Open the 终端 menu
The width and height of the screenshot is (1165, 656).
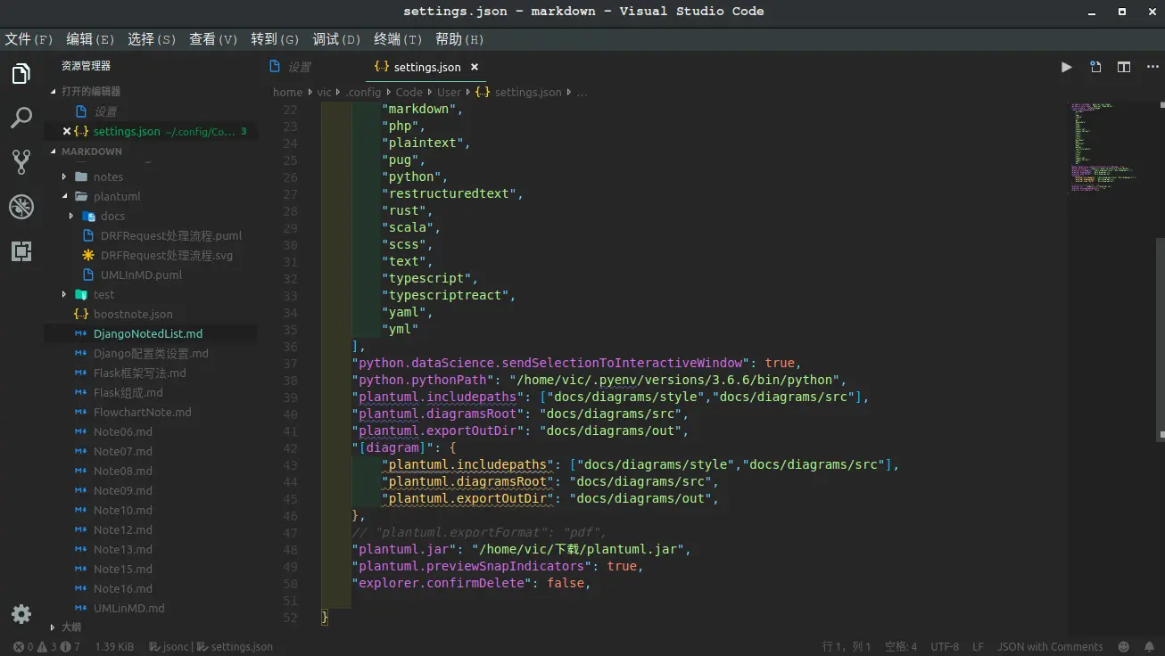click(395, 39)
